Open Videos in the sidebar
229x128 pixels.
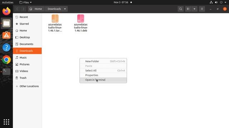coord(27,71)
